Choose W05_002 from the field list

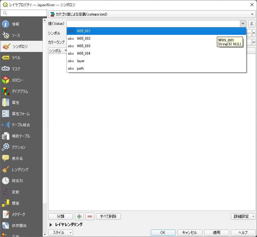click(x=84, y=39)
